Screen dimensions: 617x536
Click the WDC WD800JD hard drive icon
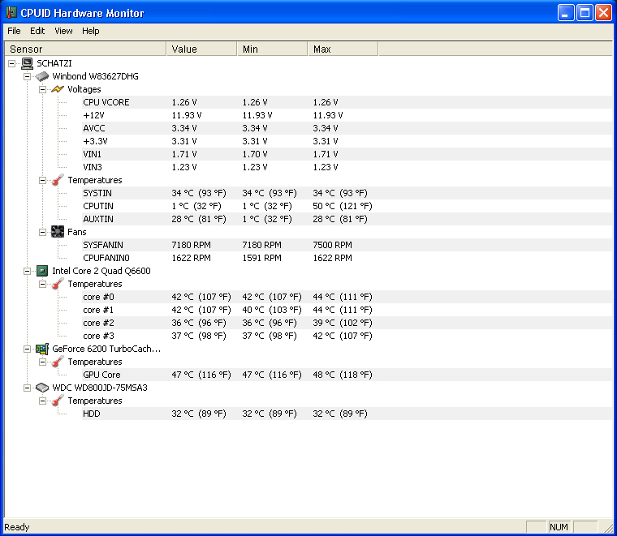click(x=42, y=388)
